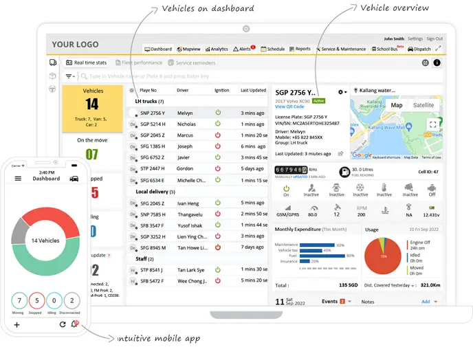Toggle ignition for SFG 6752 Z
This screenshot has width=473, height=347.
[x=217, y=157]
